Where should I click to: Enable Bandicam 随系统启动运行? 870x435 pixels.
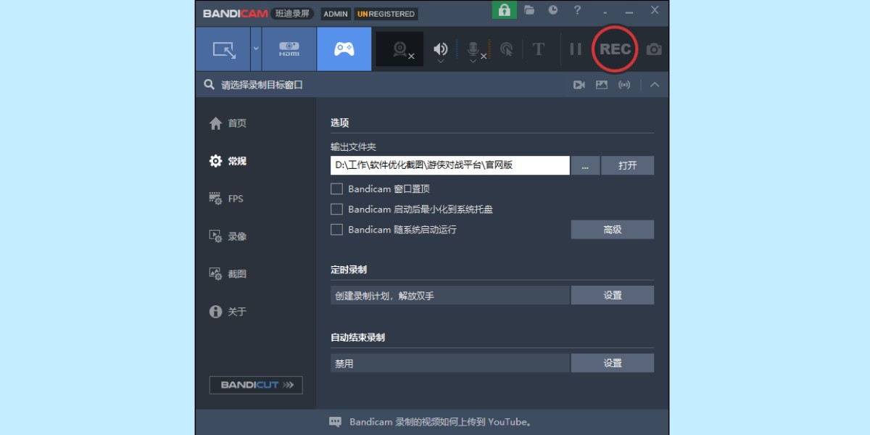point(336,229)
